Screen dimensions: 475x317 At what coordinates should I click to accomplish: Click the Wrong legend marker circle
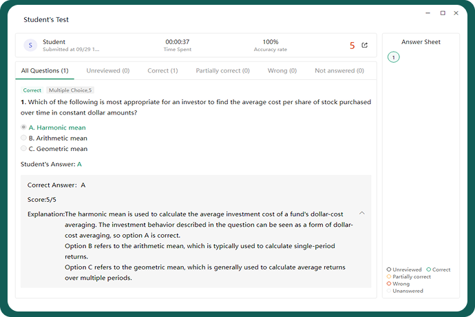click(x=389, y=283)
